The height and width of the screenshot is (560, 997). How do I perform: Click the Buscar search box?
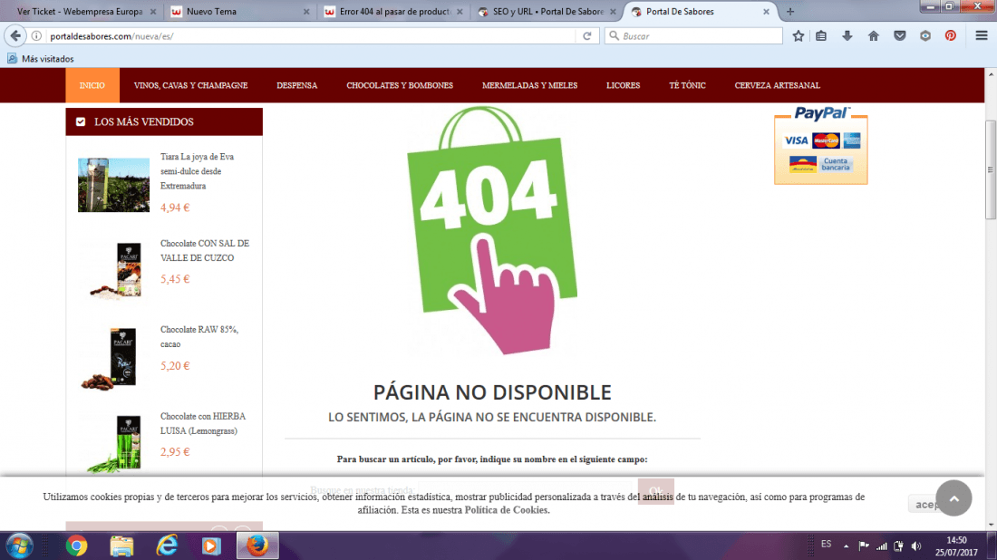(x=693, y=36)
